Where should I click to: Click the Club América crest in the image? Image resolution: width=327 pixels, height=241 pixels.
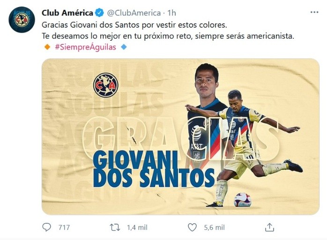point(106,85)
